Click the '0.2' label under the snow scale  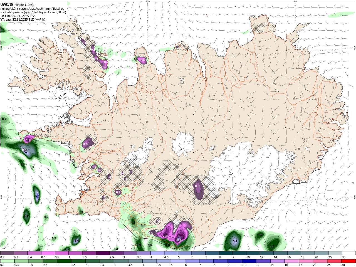coord(2,257)
